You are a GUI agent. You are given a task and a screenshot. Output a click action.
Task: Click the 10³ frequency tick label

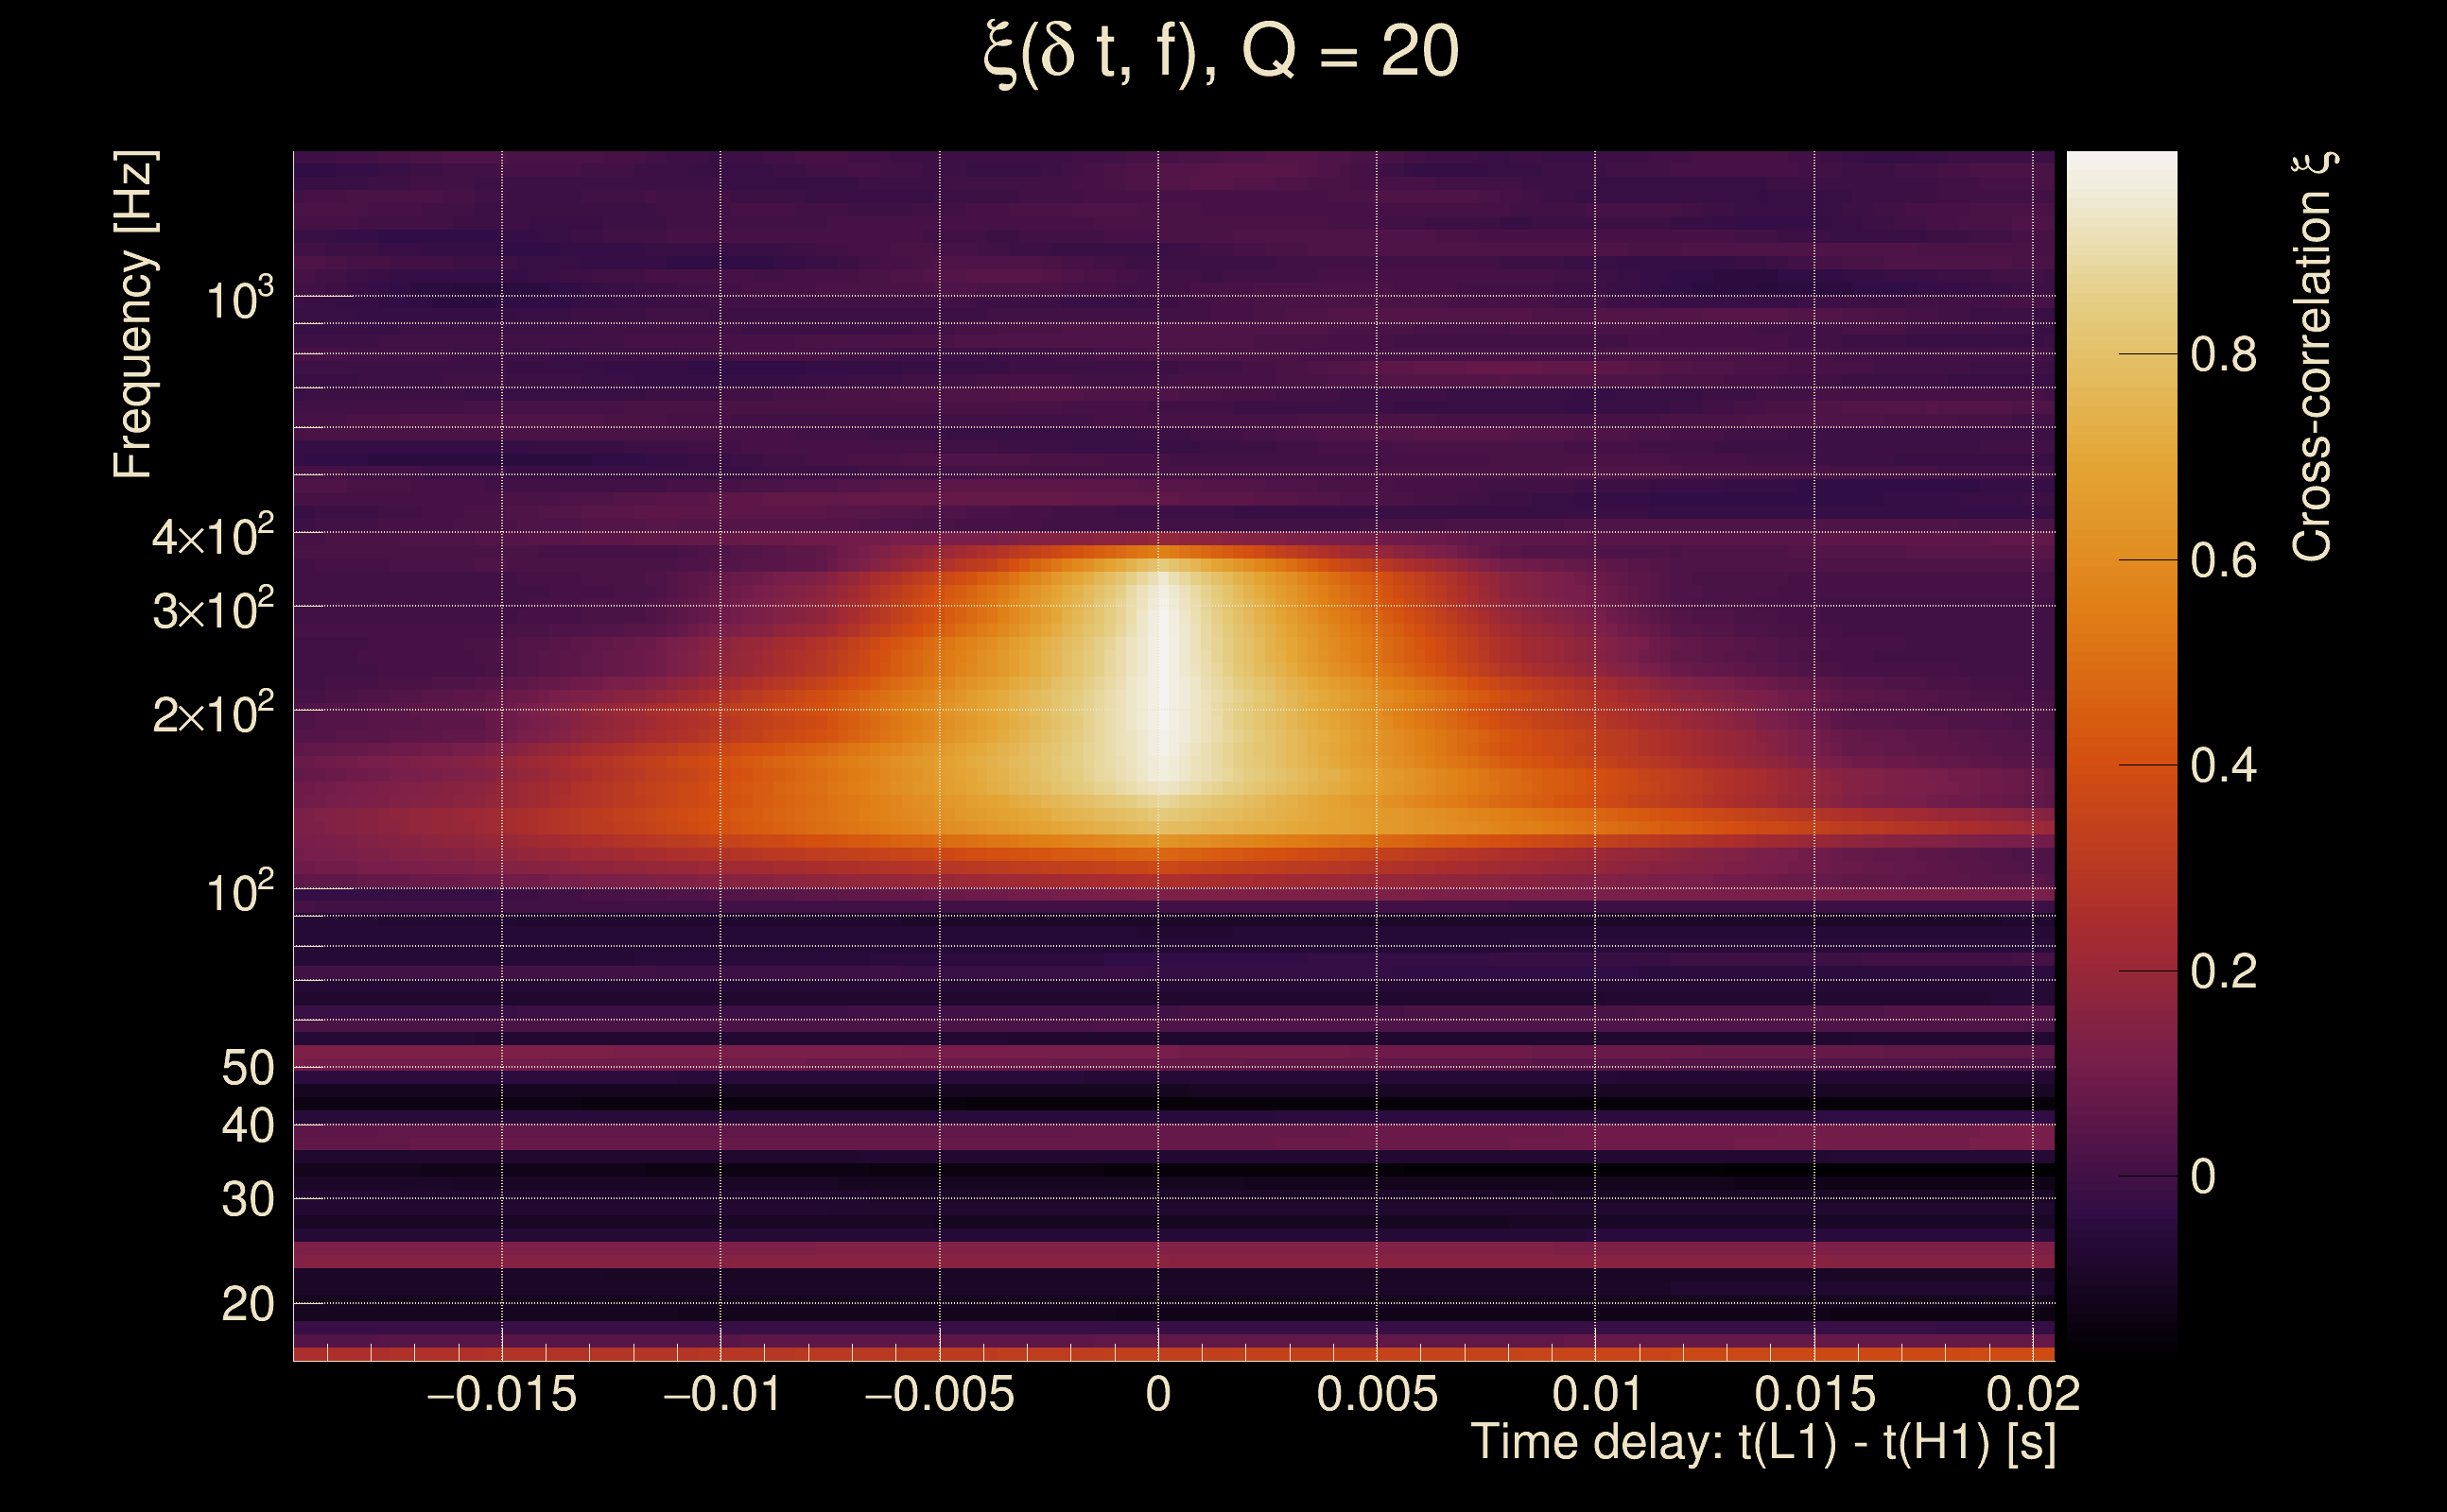[x=239, y=299]
